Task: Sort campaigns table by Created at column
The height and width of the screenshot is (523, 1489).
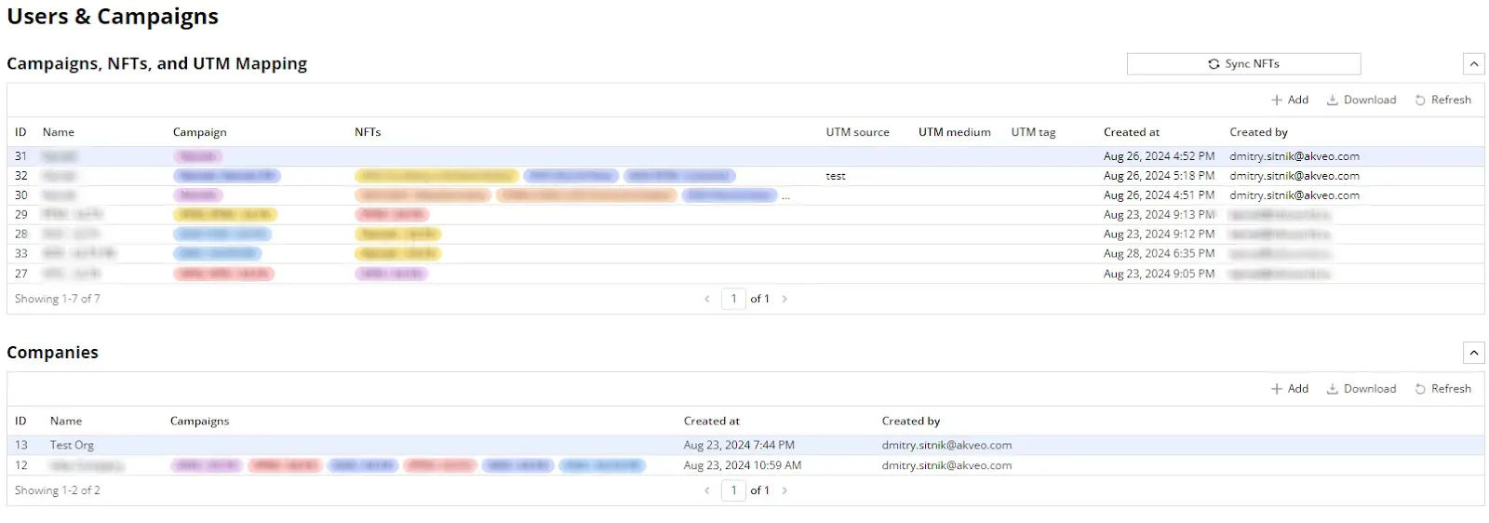Action: [x=1132, y=132]
